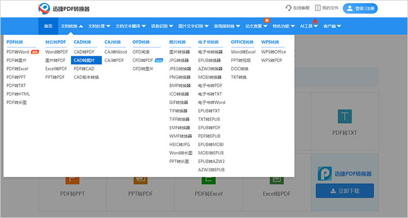Screen dimensions: 408x218
Task: Select AZW3转EPUB menu entry
Action: pos(211,170)
